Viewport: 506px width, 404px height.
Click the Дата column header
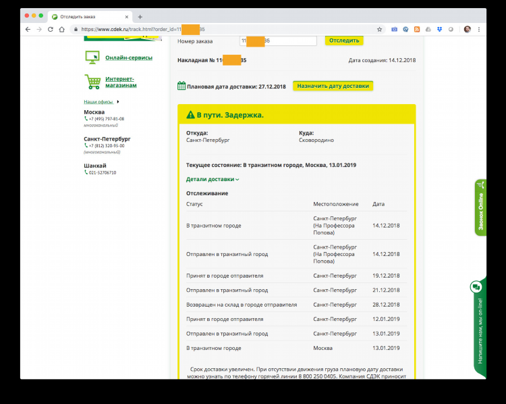pos(378,204)
